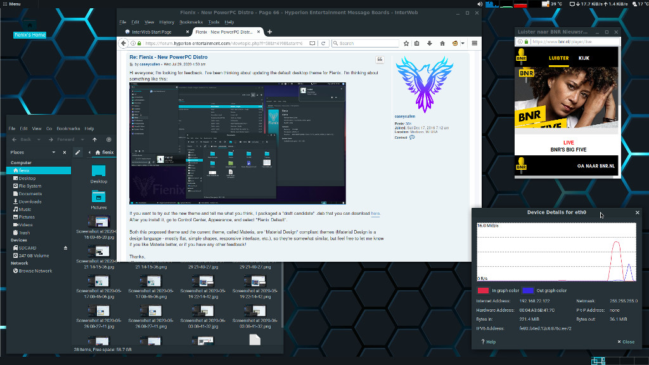Open the red memory usage monitor
This screenshot has height=365, width=649.
coord(520,4)
